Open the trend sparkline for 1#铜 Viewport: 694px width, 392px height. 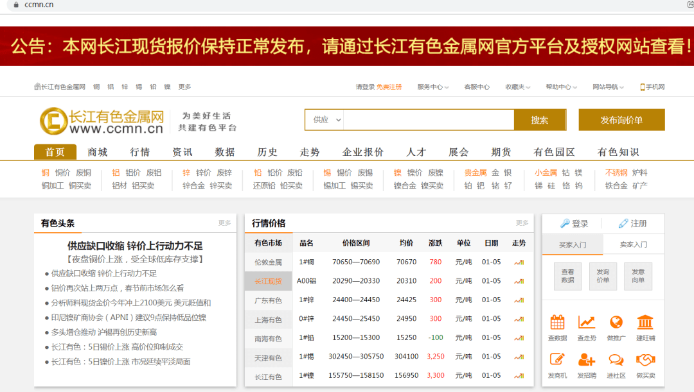click(x=519, y=262)
